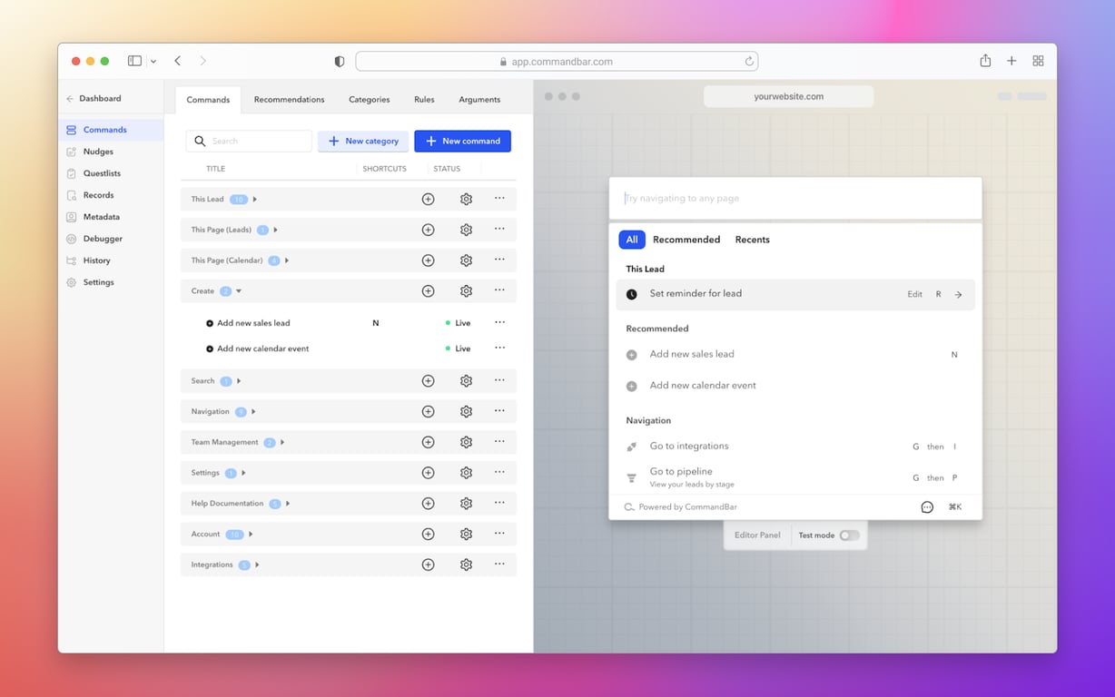This screenshot has height=697, width=1115.
Task: Select Go to pipeline command
Action: pyautogui.click(x=795, y=477)
